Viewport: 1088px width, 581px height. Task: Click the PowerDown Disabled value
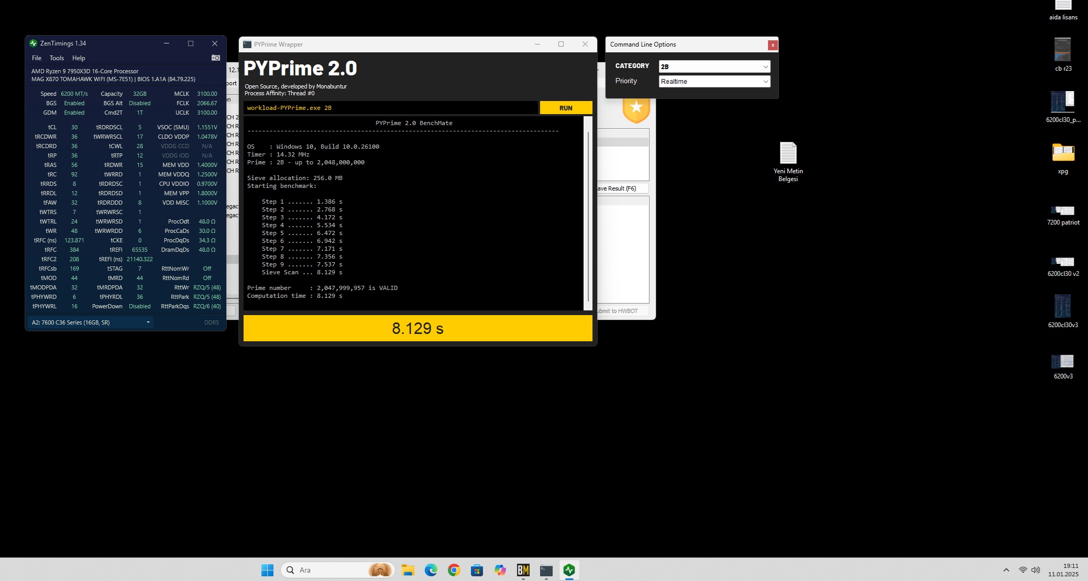click(x=140, y=306)
